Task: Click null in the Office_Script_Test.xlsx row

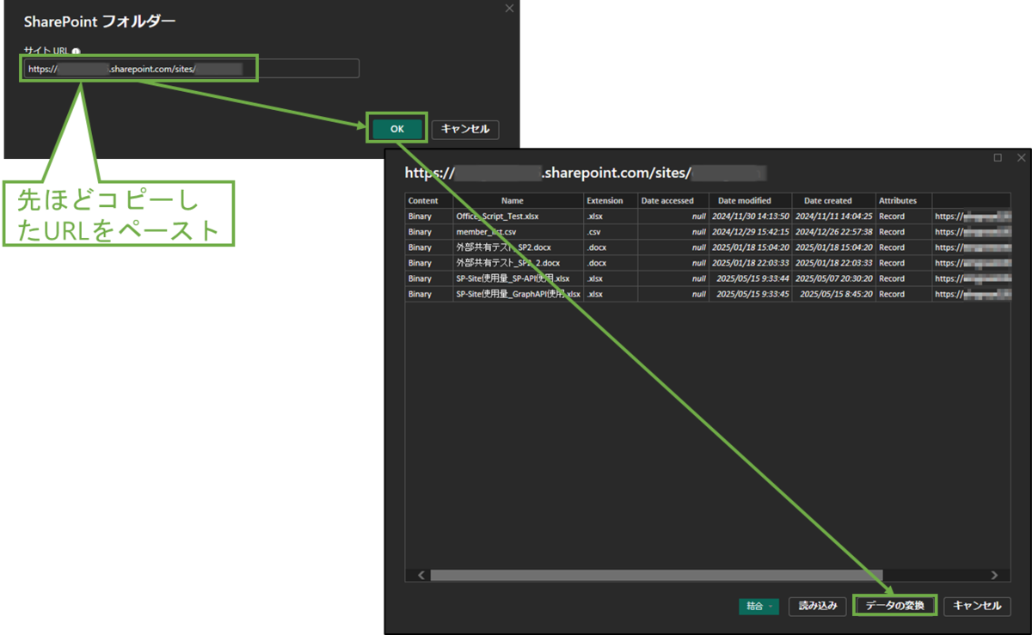Action: pos(673,217)
